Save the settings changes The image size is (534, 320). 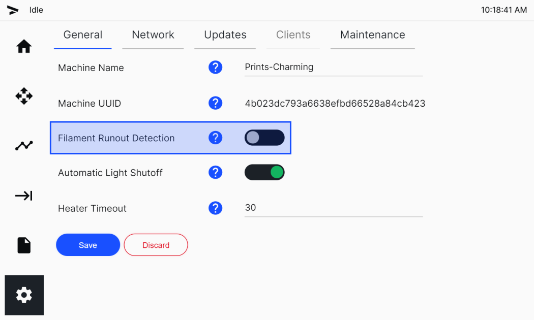pos(88,245)
